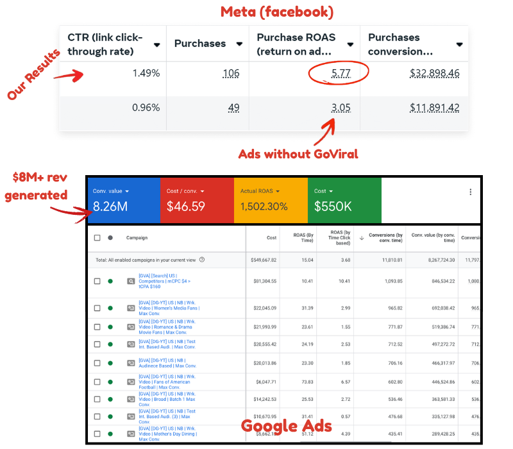This screenshot has height=449, width=513.
Task: Click green status dot of Audinece Based campaign
Action: click(110, 363)
